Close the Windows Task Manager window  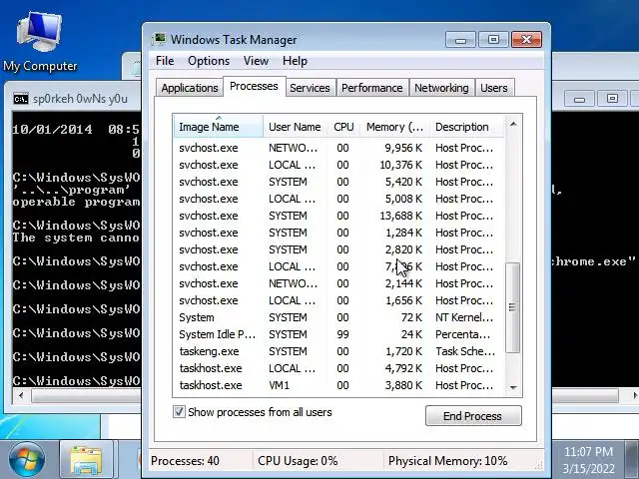[x=526, y=40]
